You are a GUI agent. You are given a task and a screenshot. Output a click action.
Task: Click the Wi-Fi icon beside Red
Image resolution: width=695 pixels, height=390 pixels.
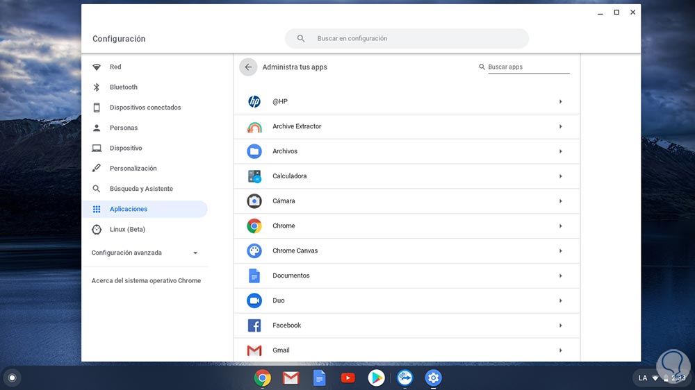click(97, 67)
